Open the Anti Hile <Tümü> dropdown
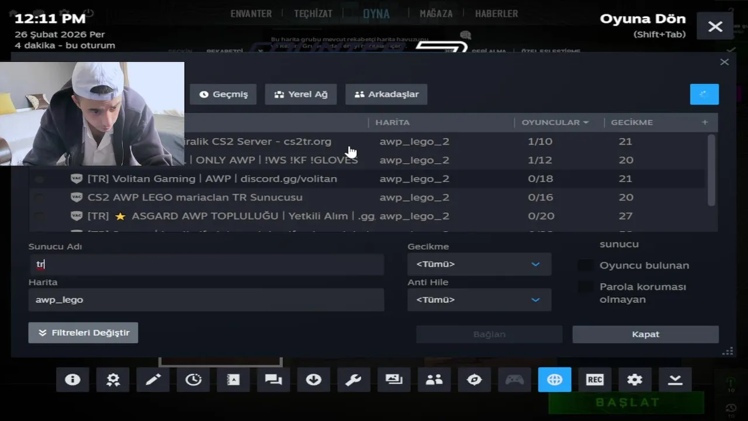The width and height of the screenshot is (748, 421). point(479,300)
